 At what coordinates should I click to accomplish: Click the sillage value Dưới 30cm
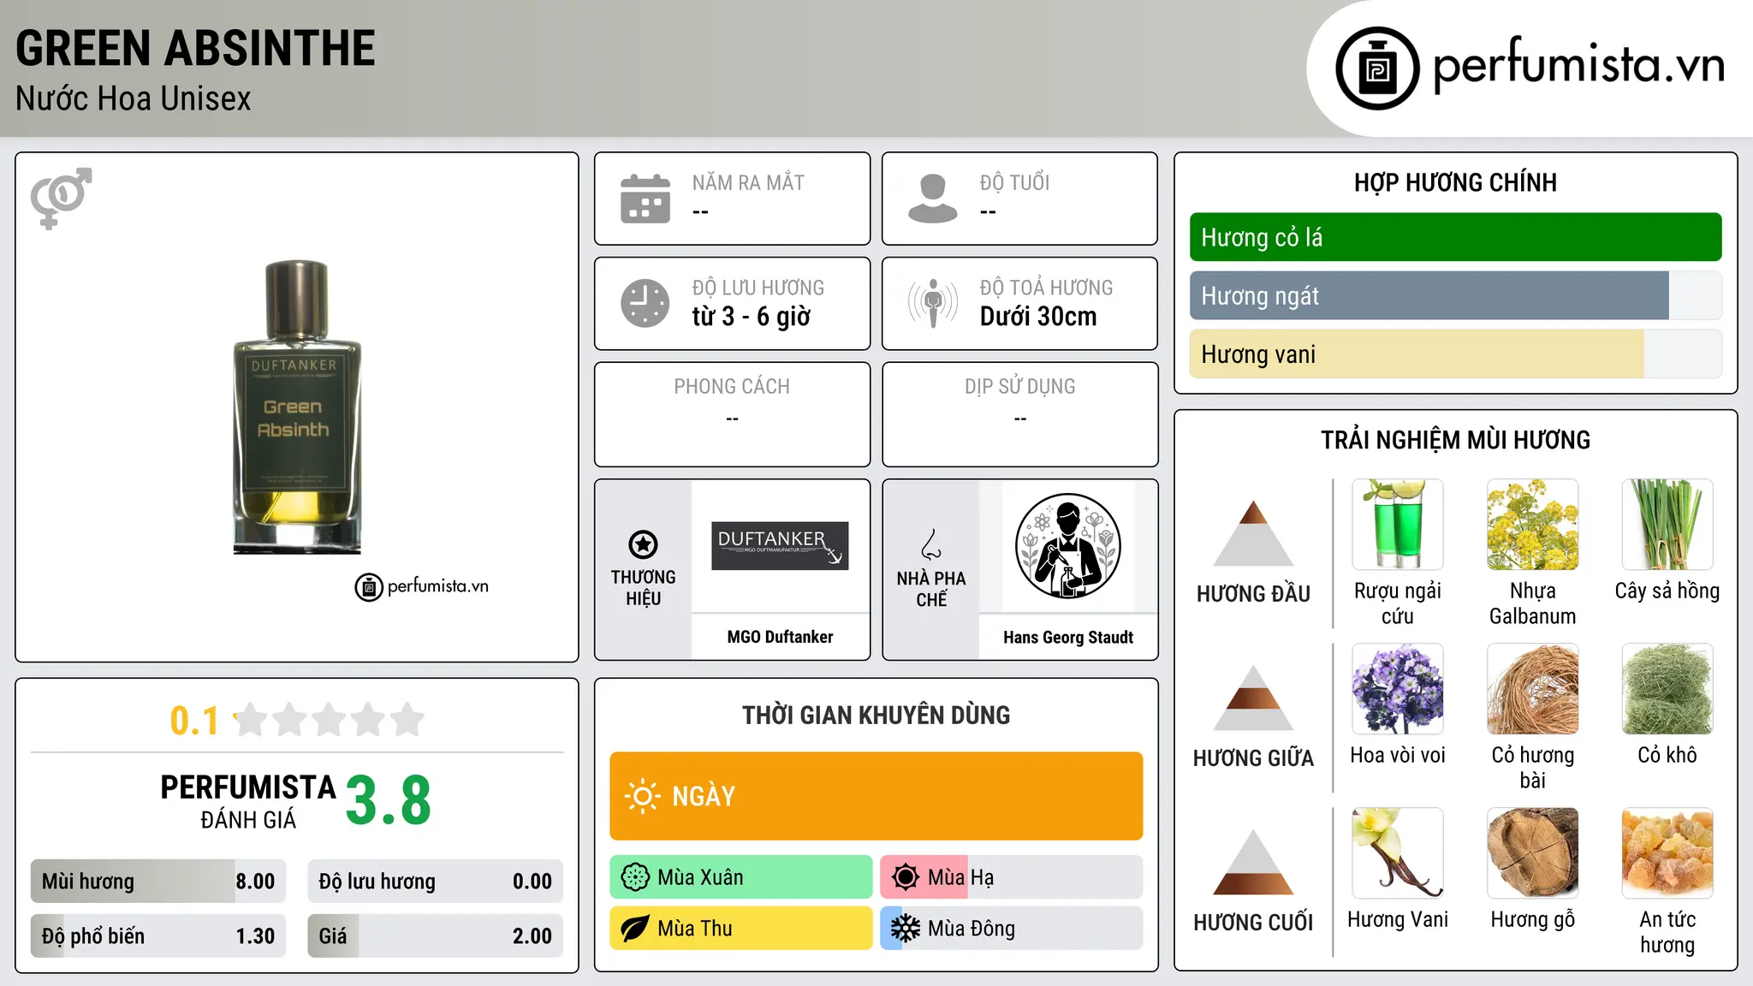[1038, 317]
